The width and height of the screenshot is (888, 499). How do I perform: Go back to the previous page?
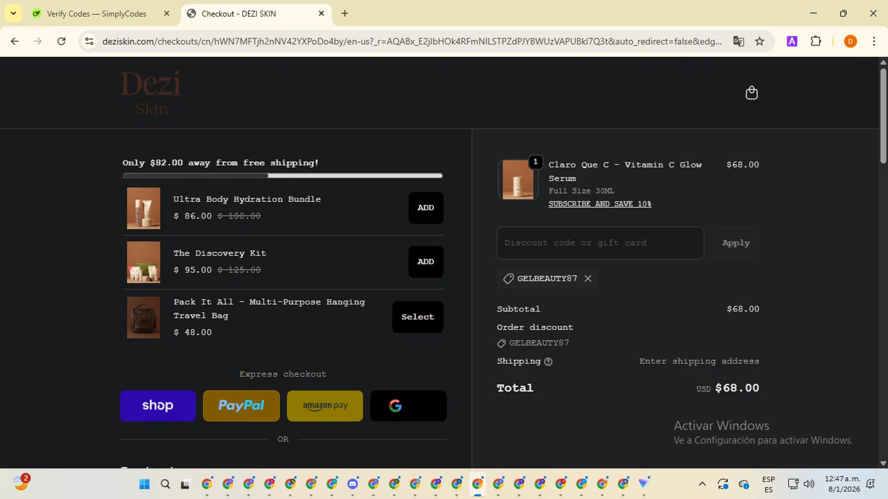pyautogui.click(x=15, y=41)
